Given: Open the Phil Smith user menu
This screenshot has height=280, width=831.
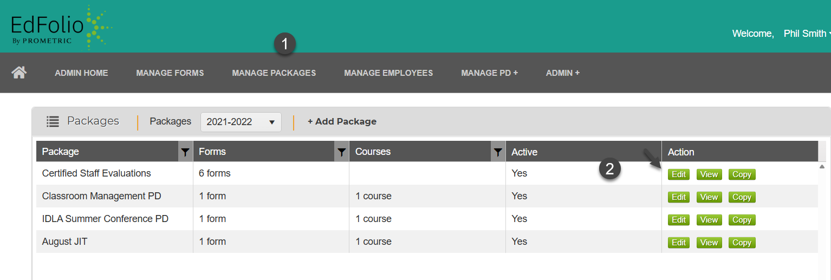Looking at the screenshot, I should tap(806, 34).
